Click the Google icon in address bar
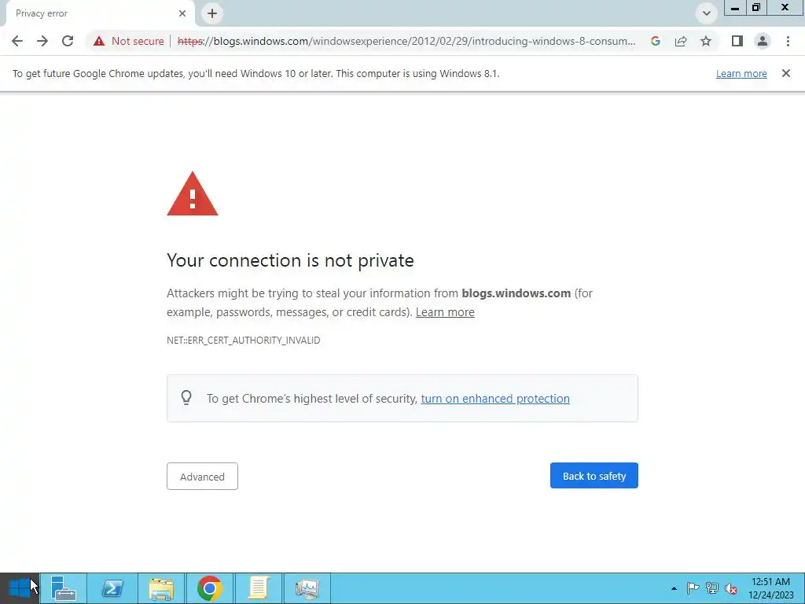The height and width of the screenshot is (604, 805). coord(655,41)
